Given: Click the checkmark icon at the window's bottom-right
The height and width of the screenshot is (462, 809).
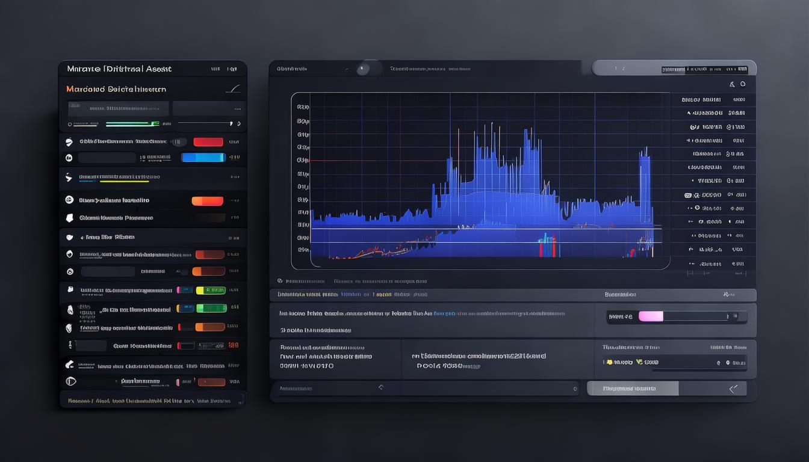Looking at the screenshot, I should pyautogui.click(x=733, y=389).
